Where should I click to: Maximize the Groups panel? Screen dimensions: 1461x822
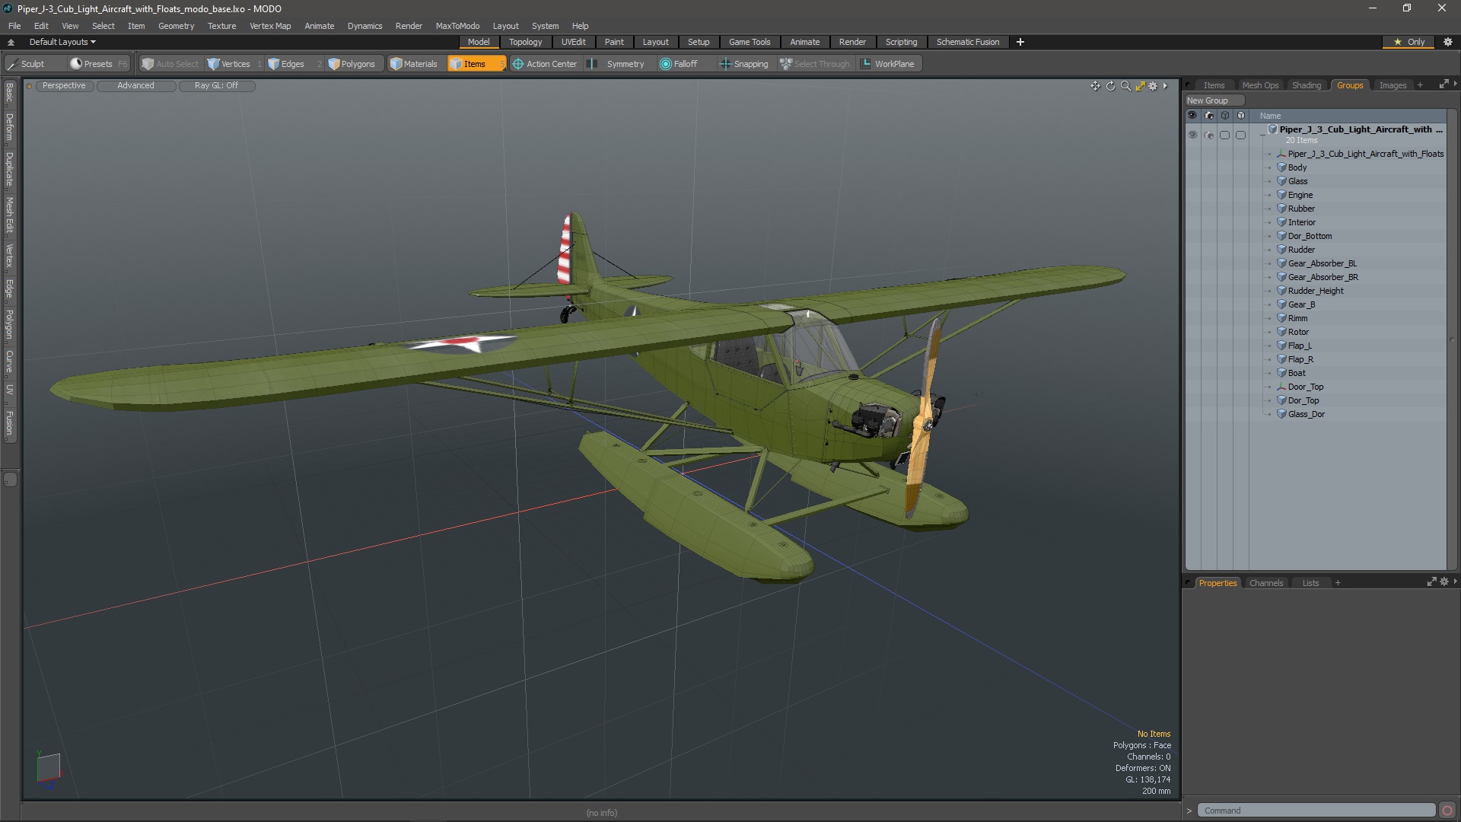(x=1443, y=84)
